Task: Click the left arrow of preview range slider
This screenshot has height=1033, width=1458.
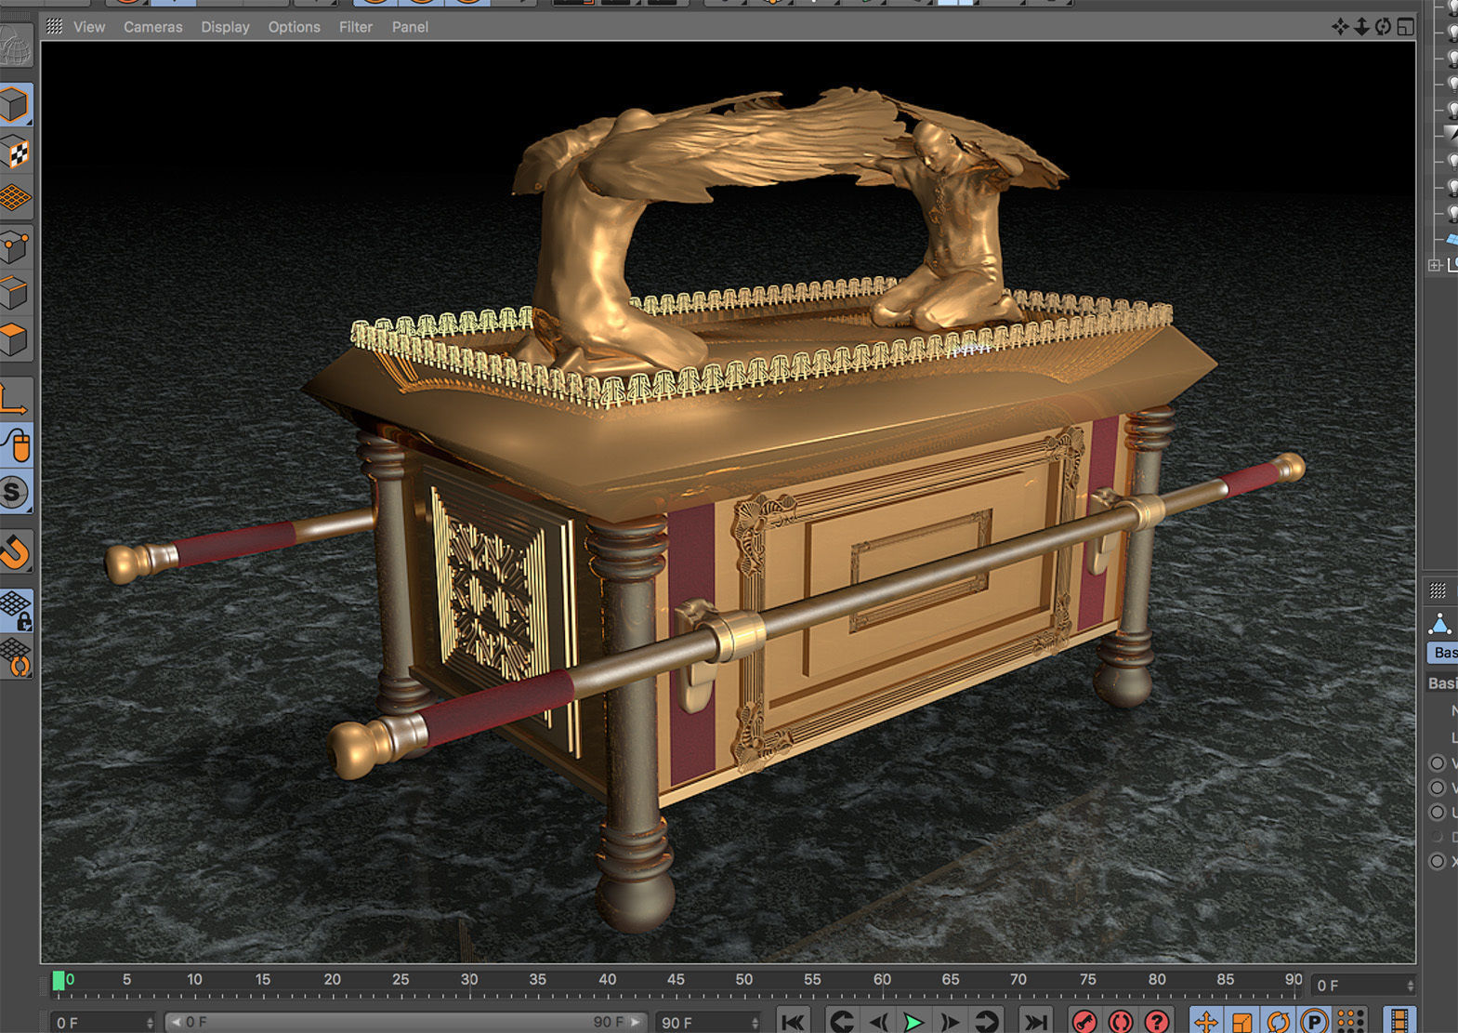Action: tap(175, 1022)
